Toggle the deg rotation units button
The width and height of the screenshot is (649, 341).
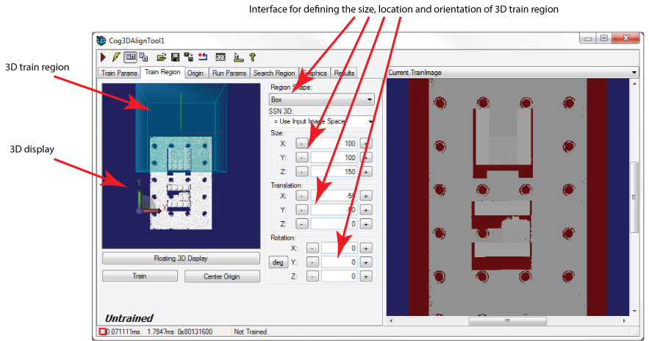pos(277,262)
